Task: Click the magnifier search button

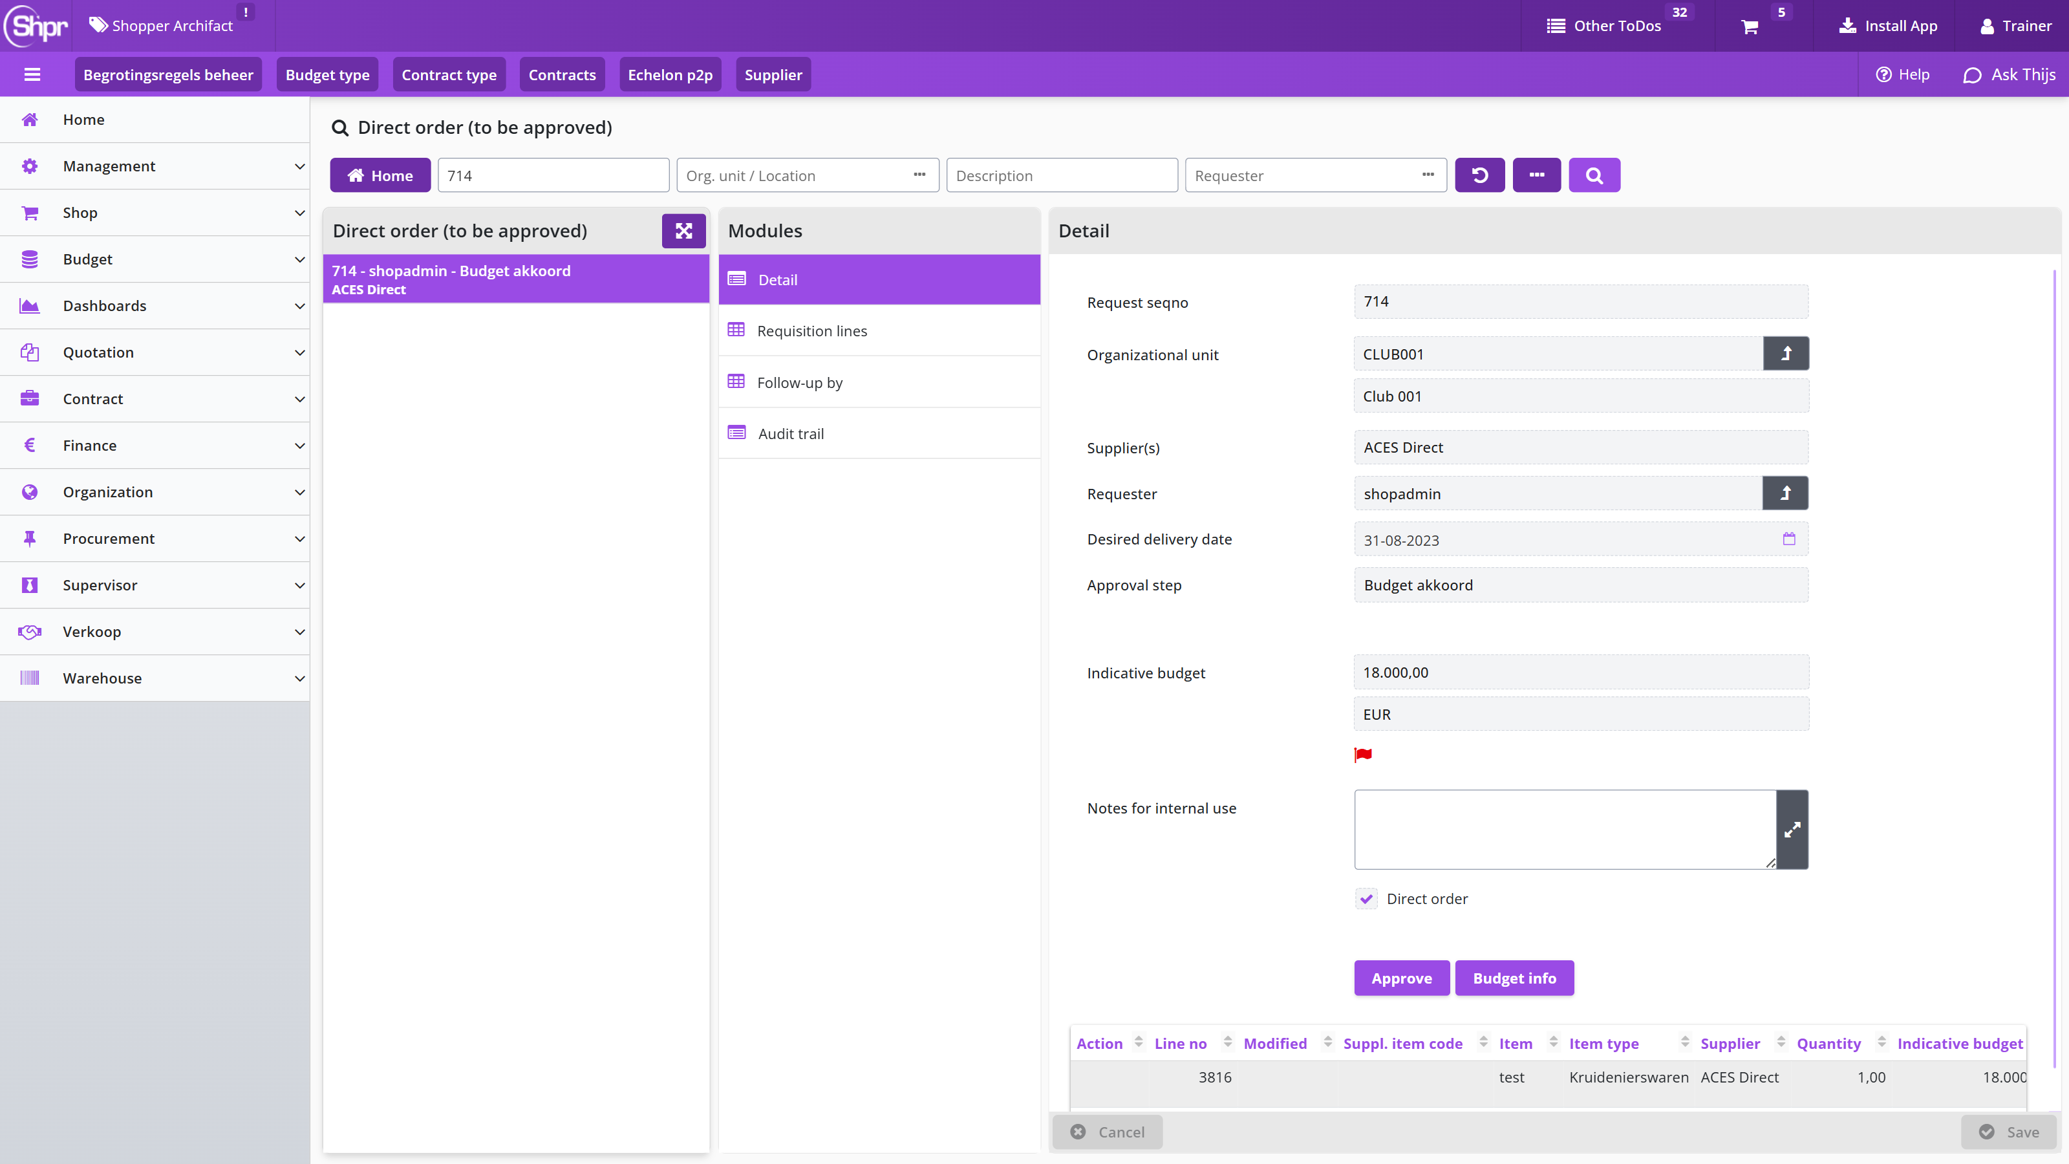Action: 1594,175
